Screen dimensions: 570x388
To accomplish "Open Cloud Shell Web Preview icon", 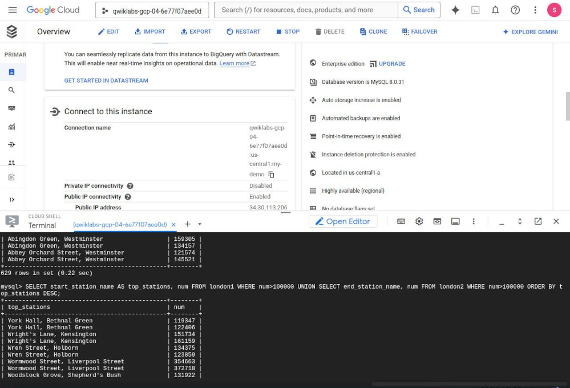I will [x=437, y=221].
